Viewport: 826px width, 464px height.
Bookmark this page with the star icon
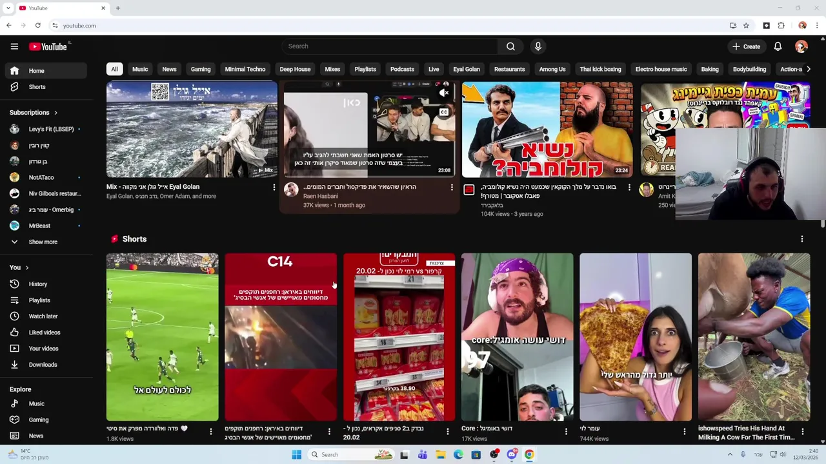[746, 26]
